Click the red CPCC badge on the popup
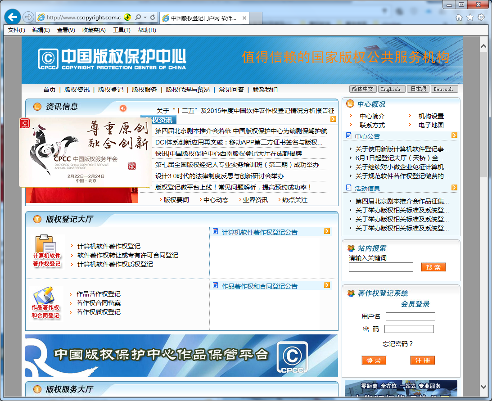 pyautogui.click(x=25, y=123)
